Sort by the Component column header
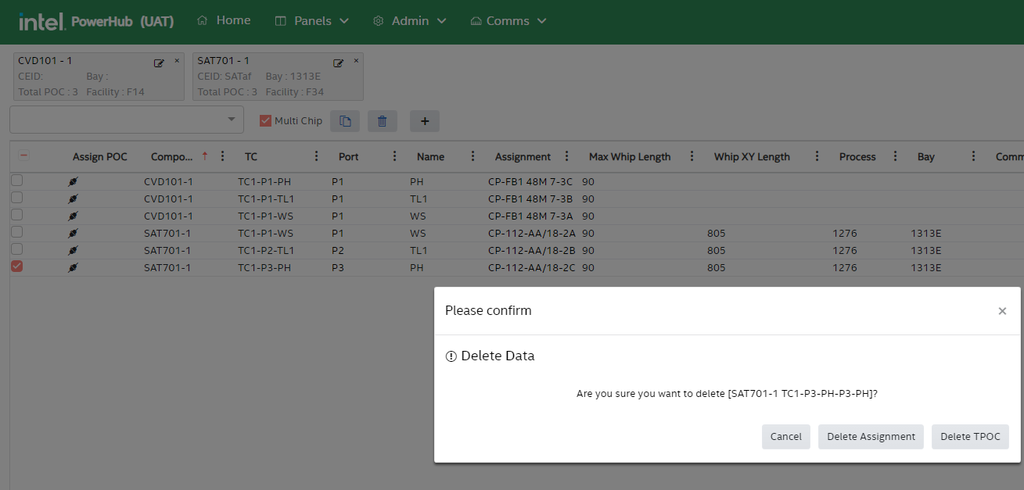The height and width of the screenshot is (490, 1024). click(x=172, y=156)
